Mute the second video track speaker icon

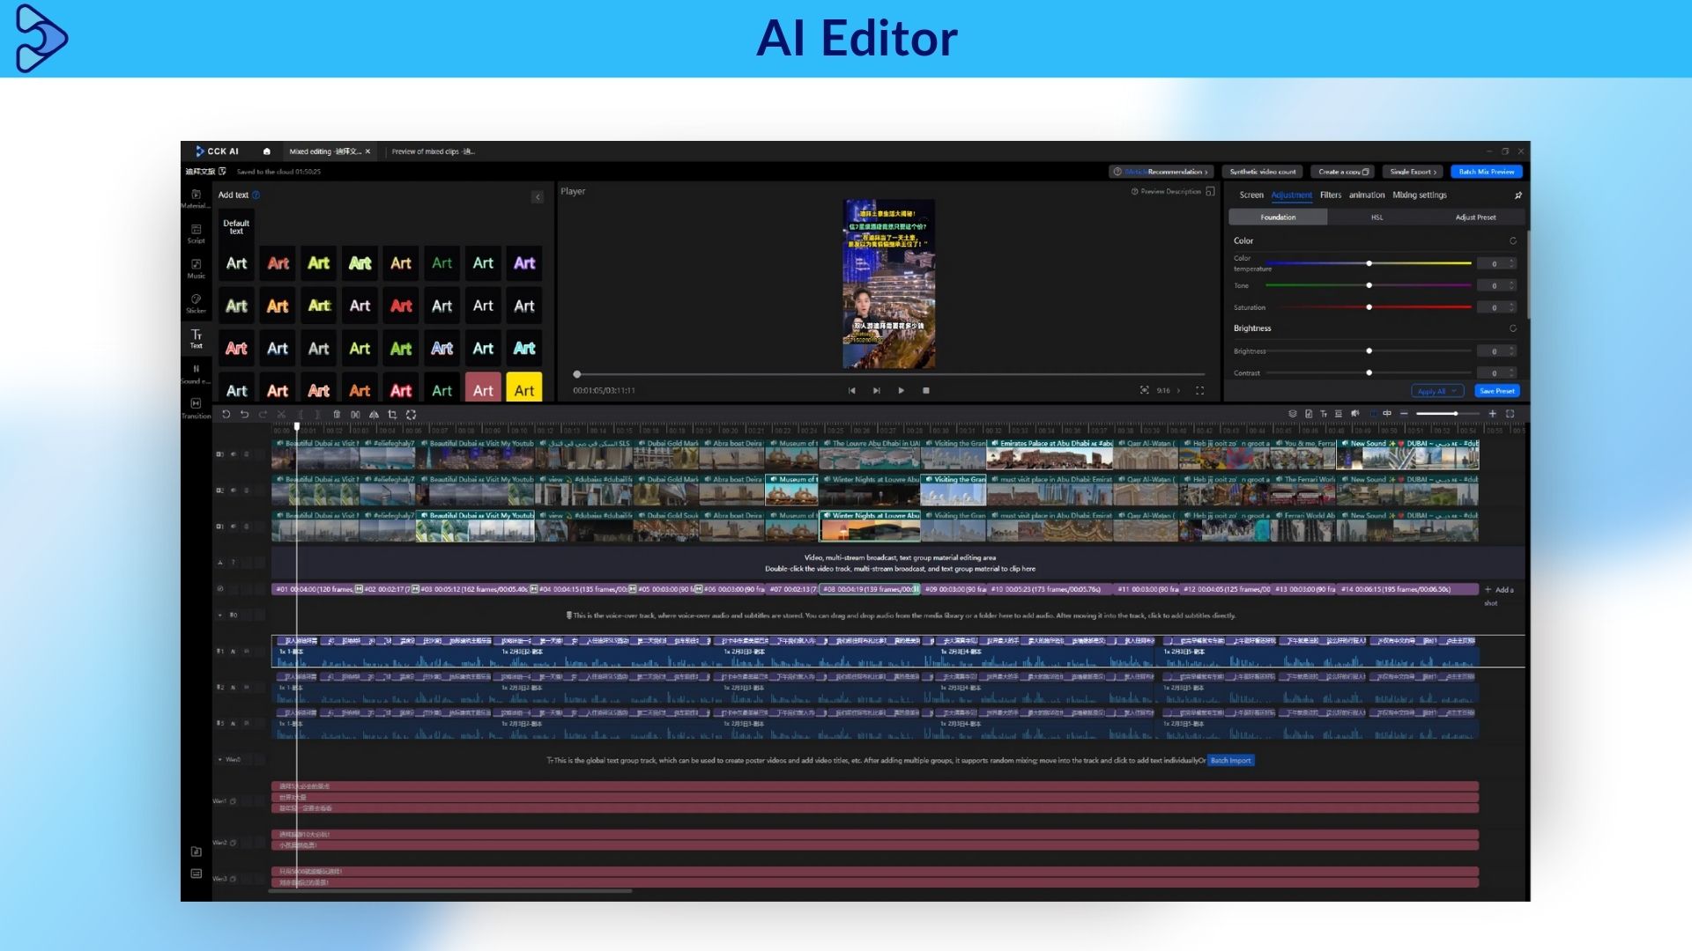click(234, 490)
